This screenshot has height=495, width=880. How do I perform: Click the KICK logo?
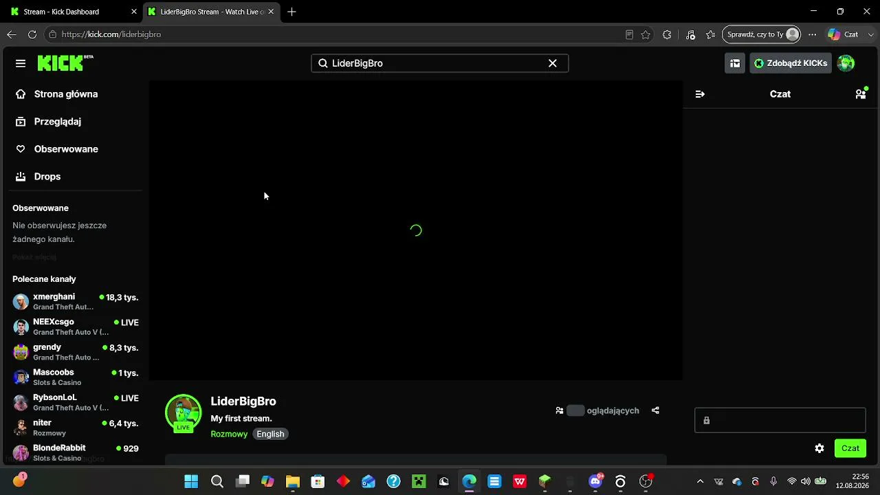click(x=65, y=63)
